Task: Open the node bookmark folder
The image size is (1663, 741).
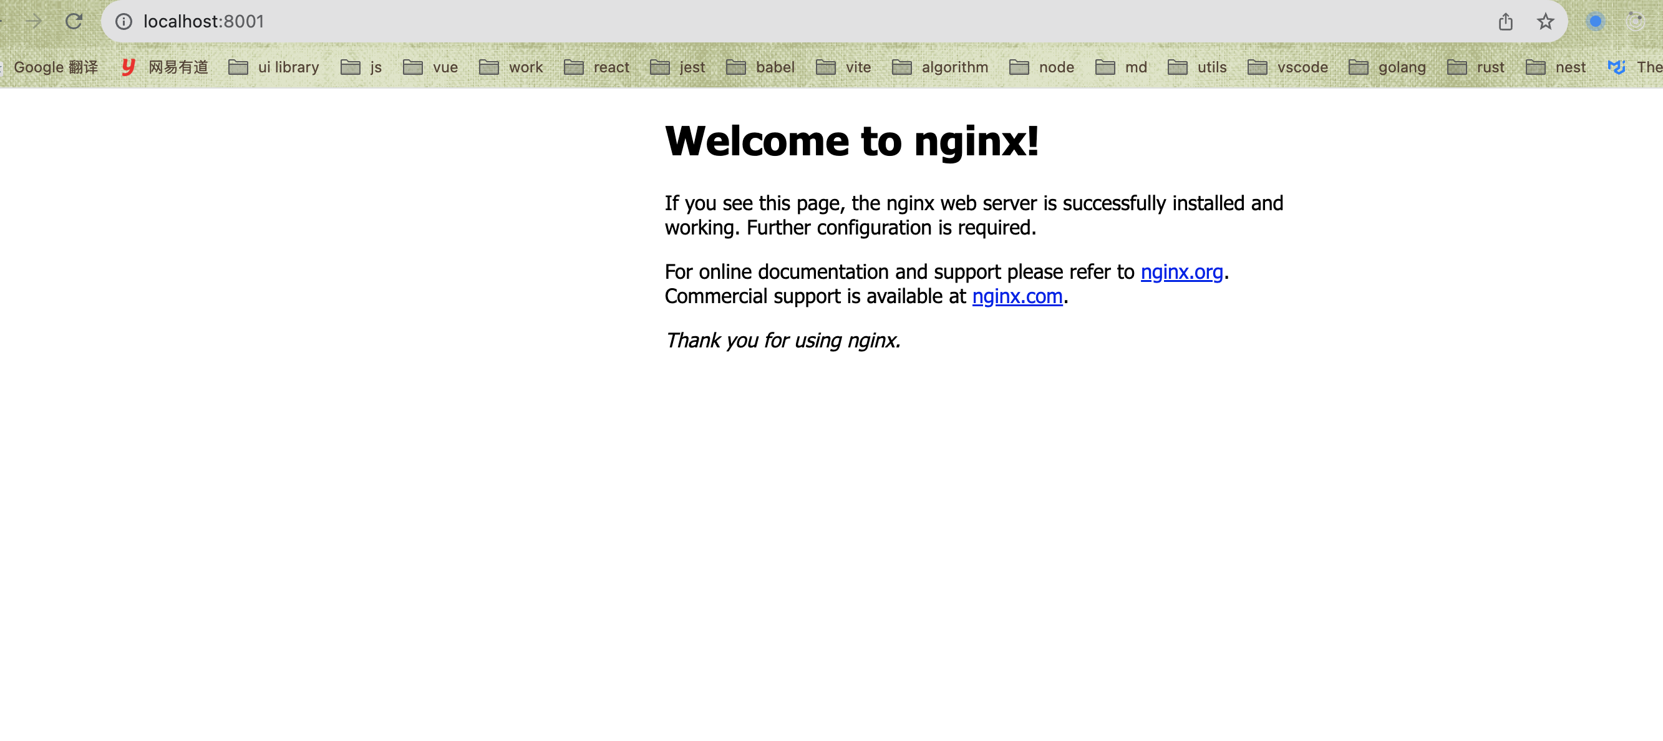Action: [1041, 67]
